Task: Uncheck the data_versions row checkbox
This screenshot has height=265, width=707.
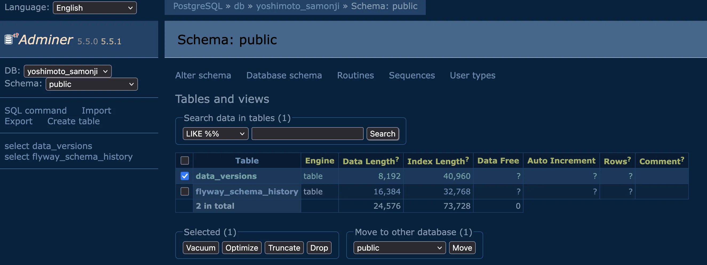Action: point(185,176)
